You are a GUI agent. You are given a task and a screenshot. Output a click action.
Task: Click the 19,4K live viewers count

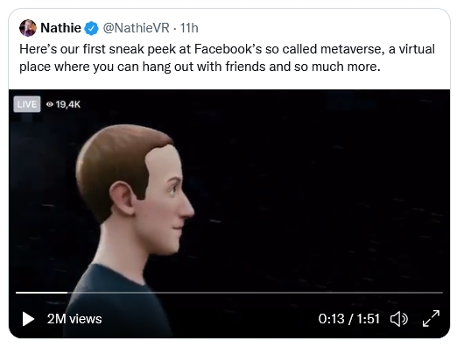(x=68, y=104)
